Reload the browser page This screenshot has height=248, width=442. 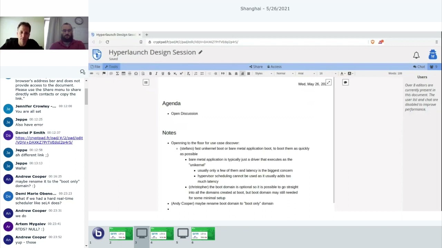pos(107,42)
